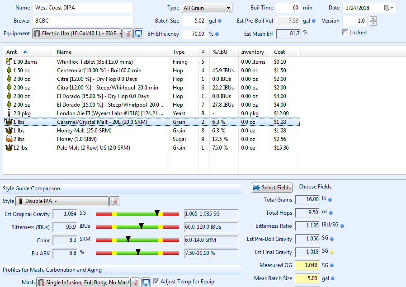The image size is (406, 287).
Task: Open the Date calendar picker icon
Action: click(x=389, y=8)
